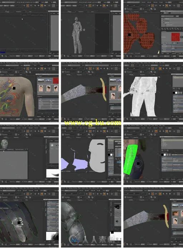Open the first status bar dropdown below the dagger view

(80, 119)
